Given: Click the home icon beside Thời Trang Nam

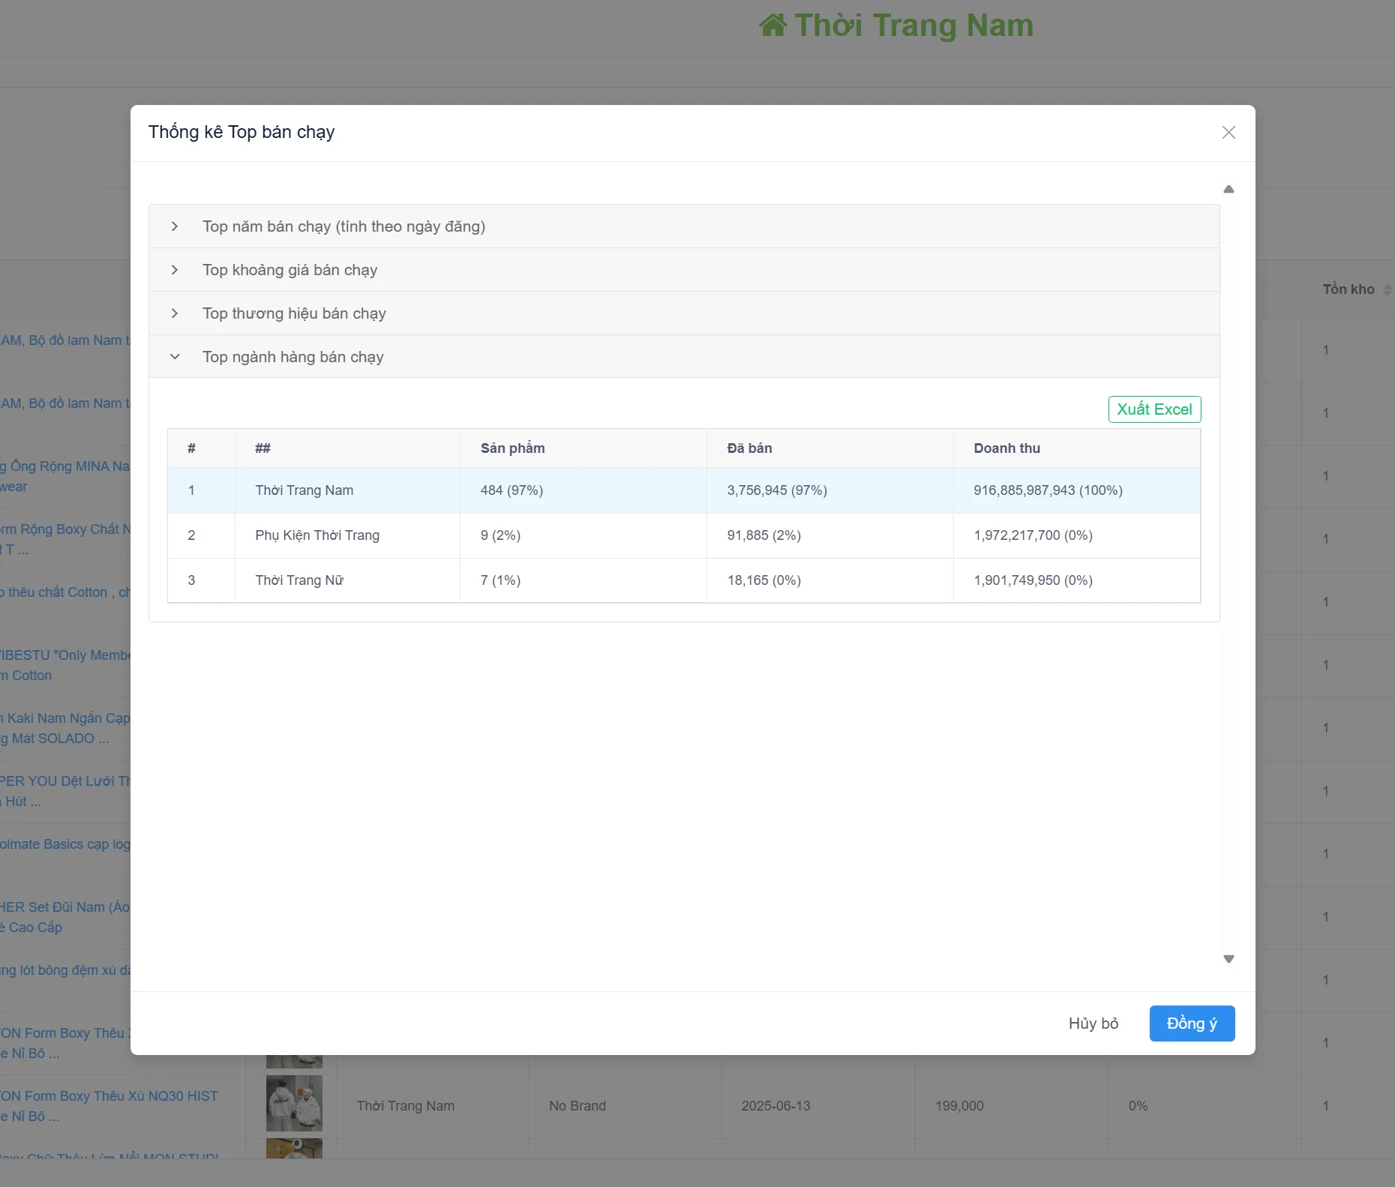Looking at the screenshot, I should tap(773, 25).
